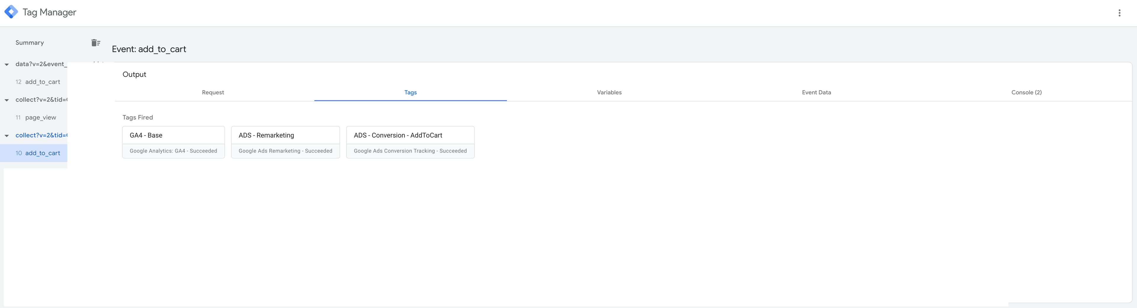Collapse the highlighted blue collect?v=2&tid group
Viewport: 1137px width, 308px height.
pos(7,136)
